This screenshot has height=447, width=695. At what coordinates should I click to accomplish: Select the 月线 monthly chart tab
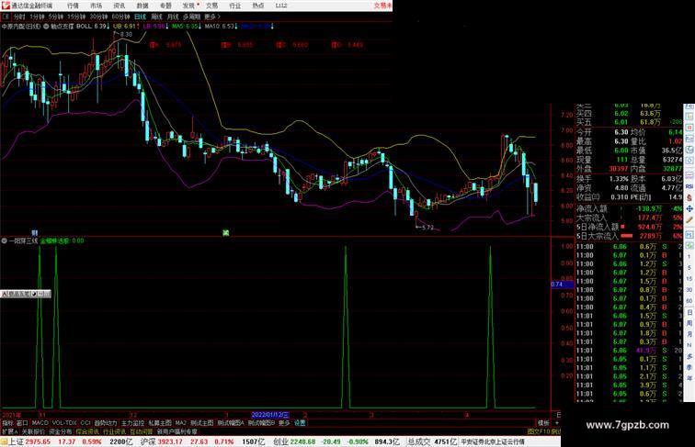[173, 17]
